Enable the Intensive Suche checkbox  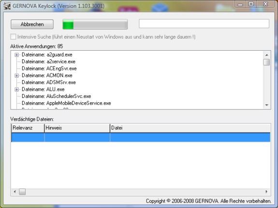(13, 37)
